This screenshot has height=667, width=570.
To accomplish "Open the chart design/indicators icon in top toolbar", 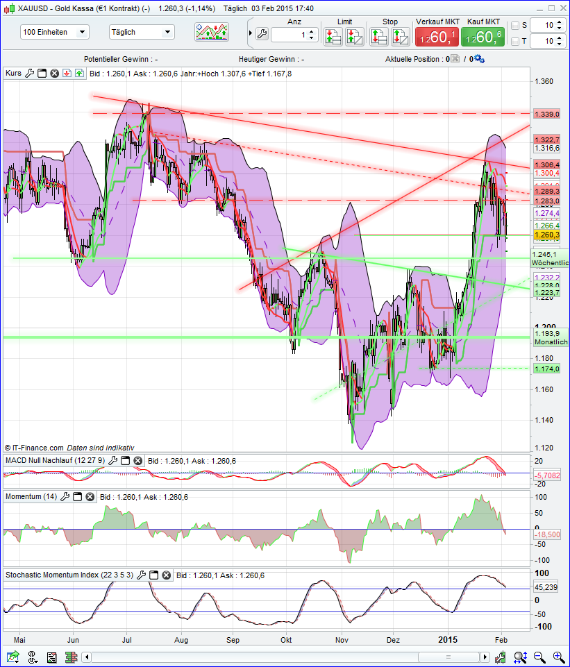I will click(x=210, y=31).
